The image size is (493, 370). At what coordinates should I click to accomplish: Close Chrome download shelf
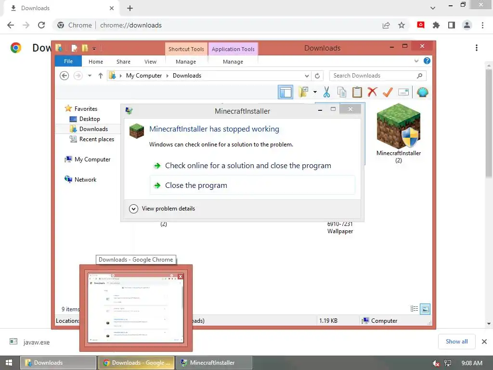[484, 342]
